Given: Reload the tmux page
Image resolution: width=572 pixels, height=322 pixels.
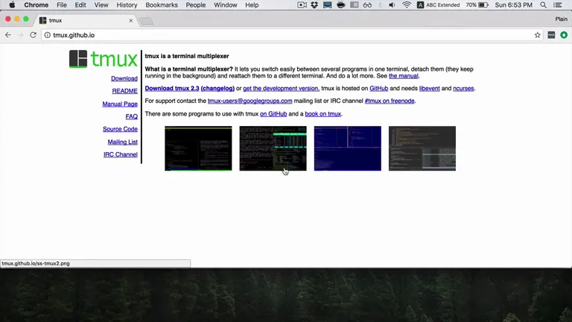Looking at the screenshot, I should pyautogui.click(x=34, y=35).
